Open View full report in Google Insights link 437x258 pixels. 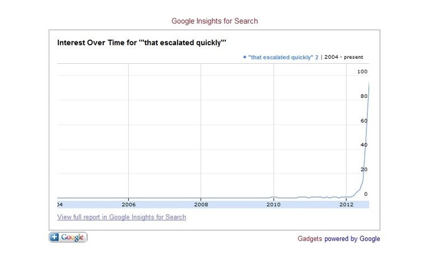122,217
